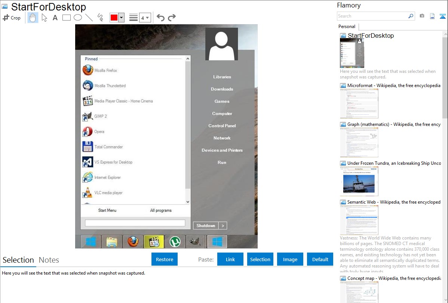Click the start menu search box in the snapshot

[x=135, y=223]
